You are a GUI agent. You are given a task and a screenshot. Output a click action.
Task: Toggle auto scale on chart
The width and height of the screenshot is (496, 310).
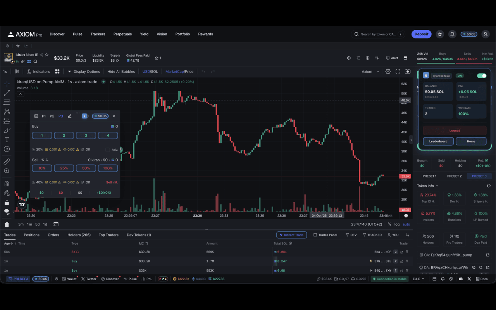point(406,224)
